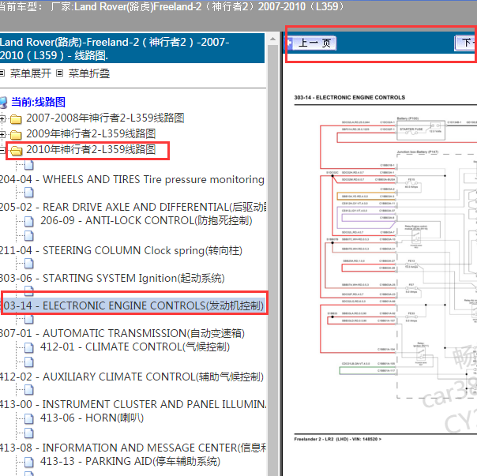This screenshot has width=477, height=476.
Task: Click page icon above 303-06 STARTING SYSTEM
Action: click(29, 264)
